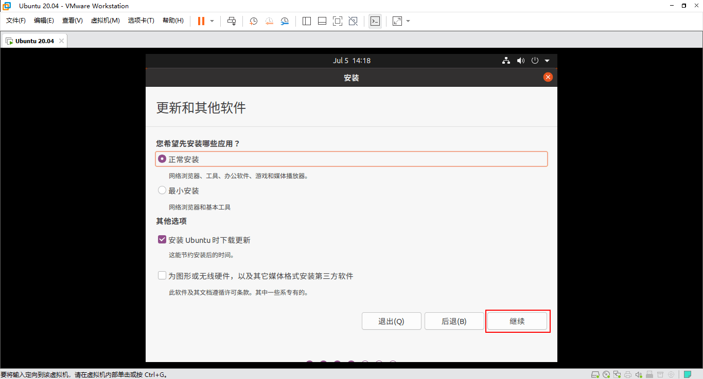The height and width of the screenshot is (379, 703).
Task: Open the power options arrow beside pause
Action: tap(212, 21)
